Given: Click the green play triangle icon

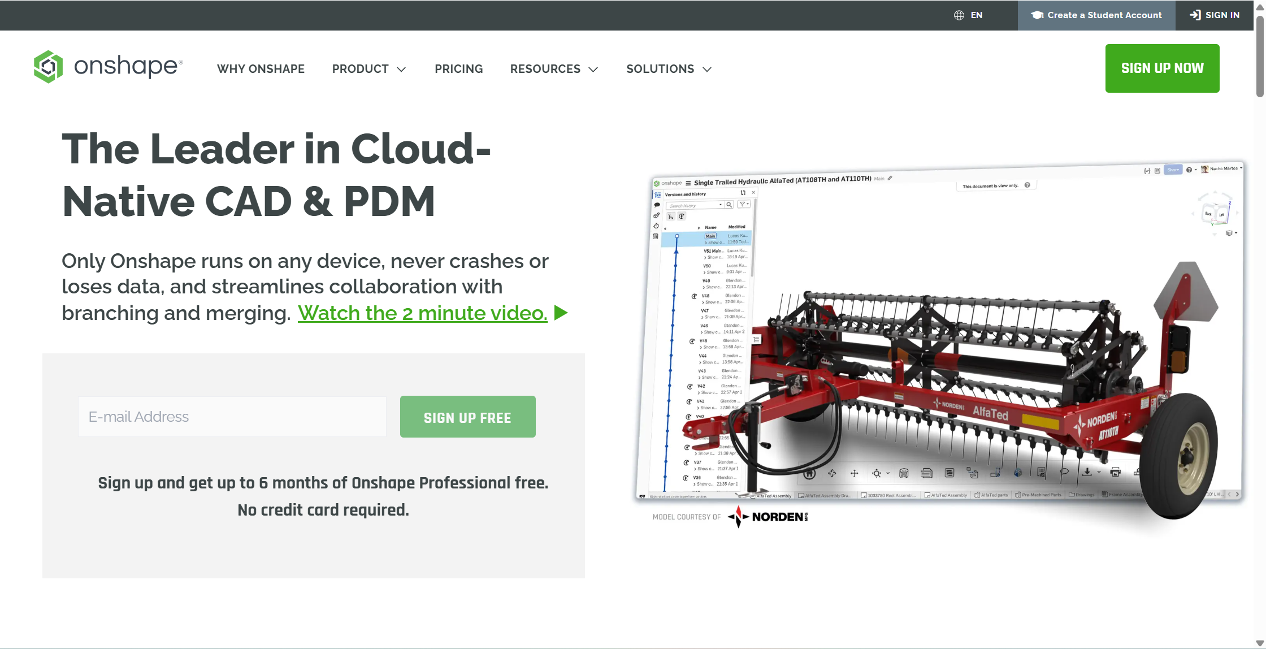Looking at the screenshot, I should tap(561, 313).
